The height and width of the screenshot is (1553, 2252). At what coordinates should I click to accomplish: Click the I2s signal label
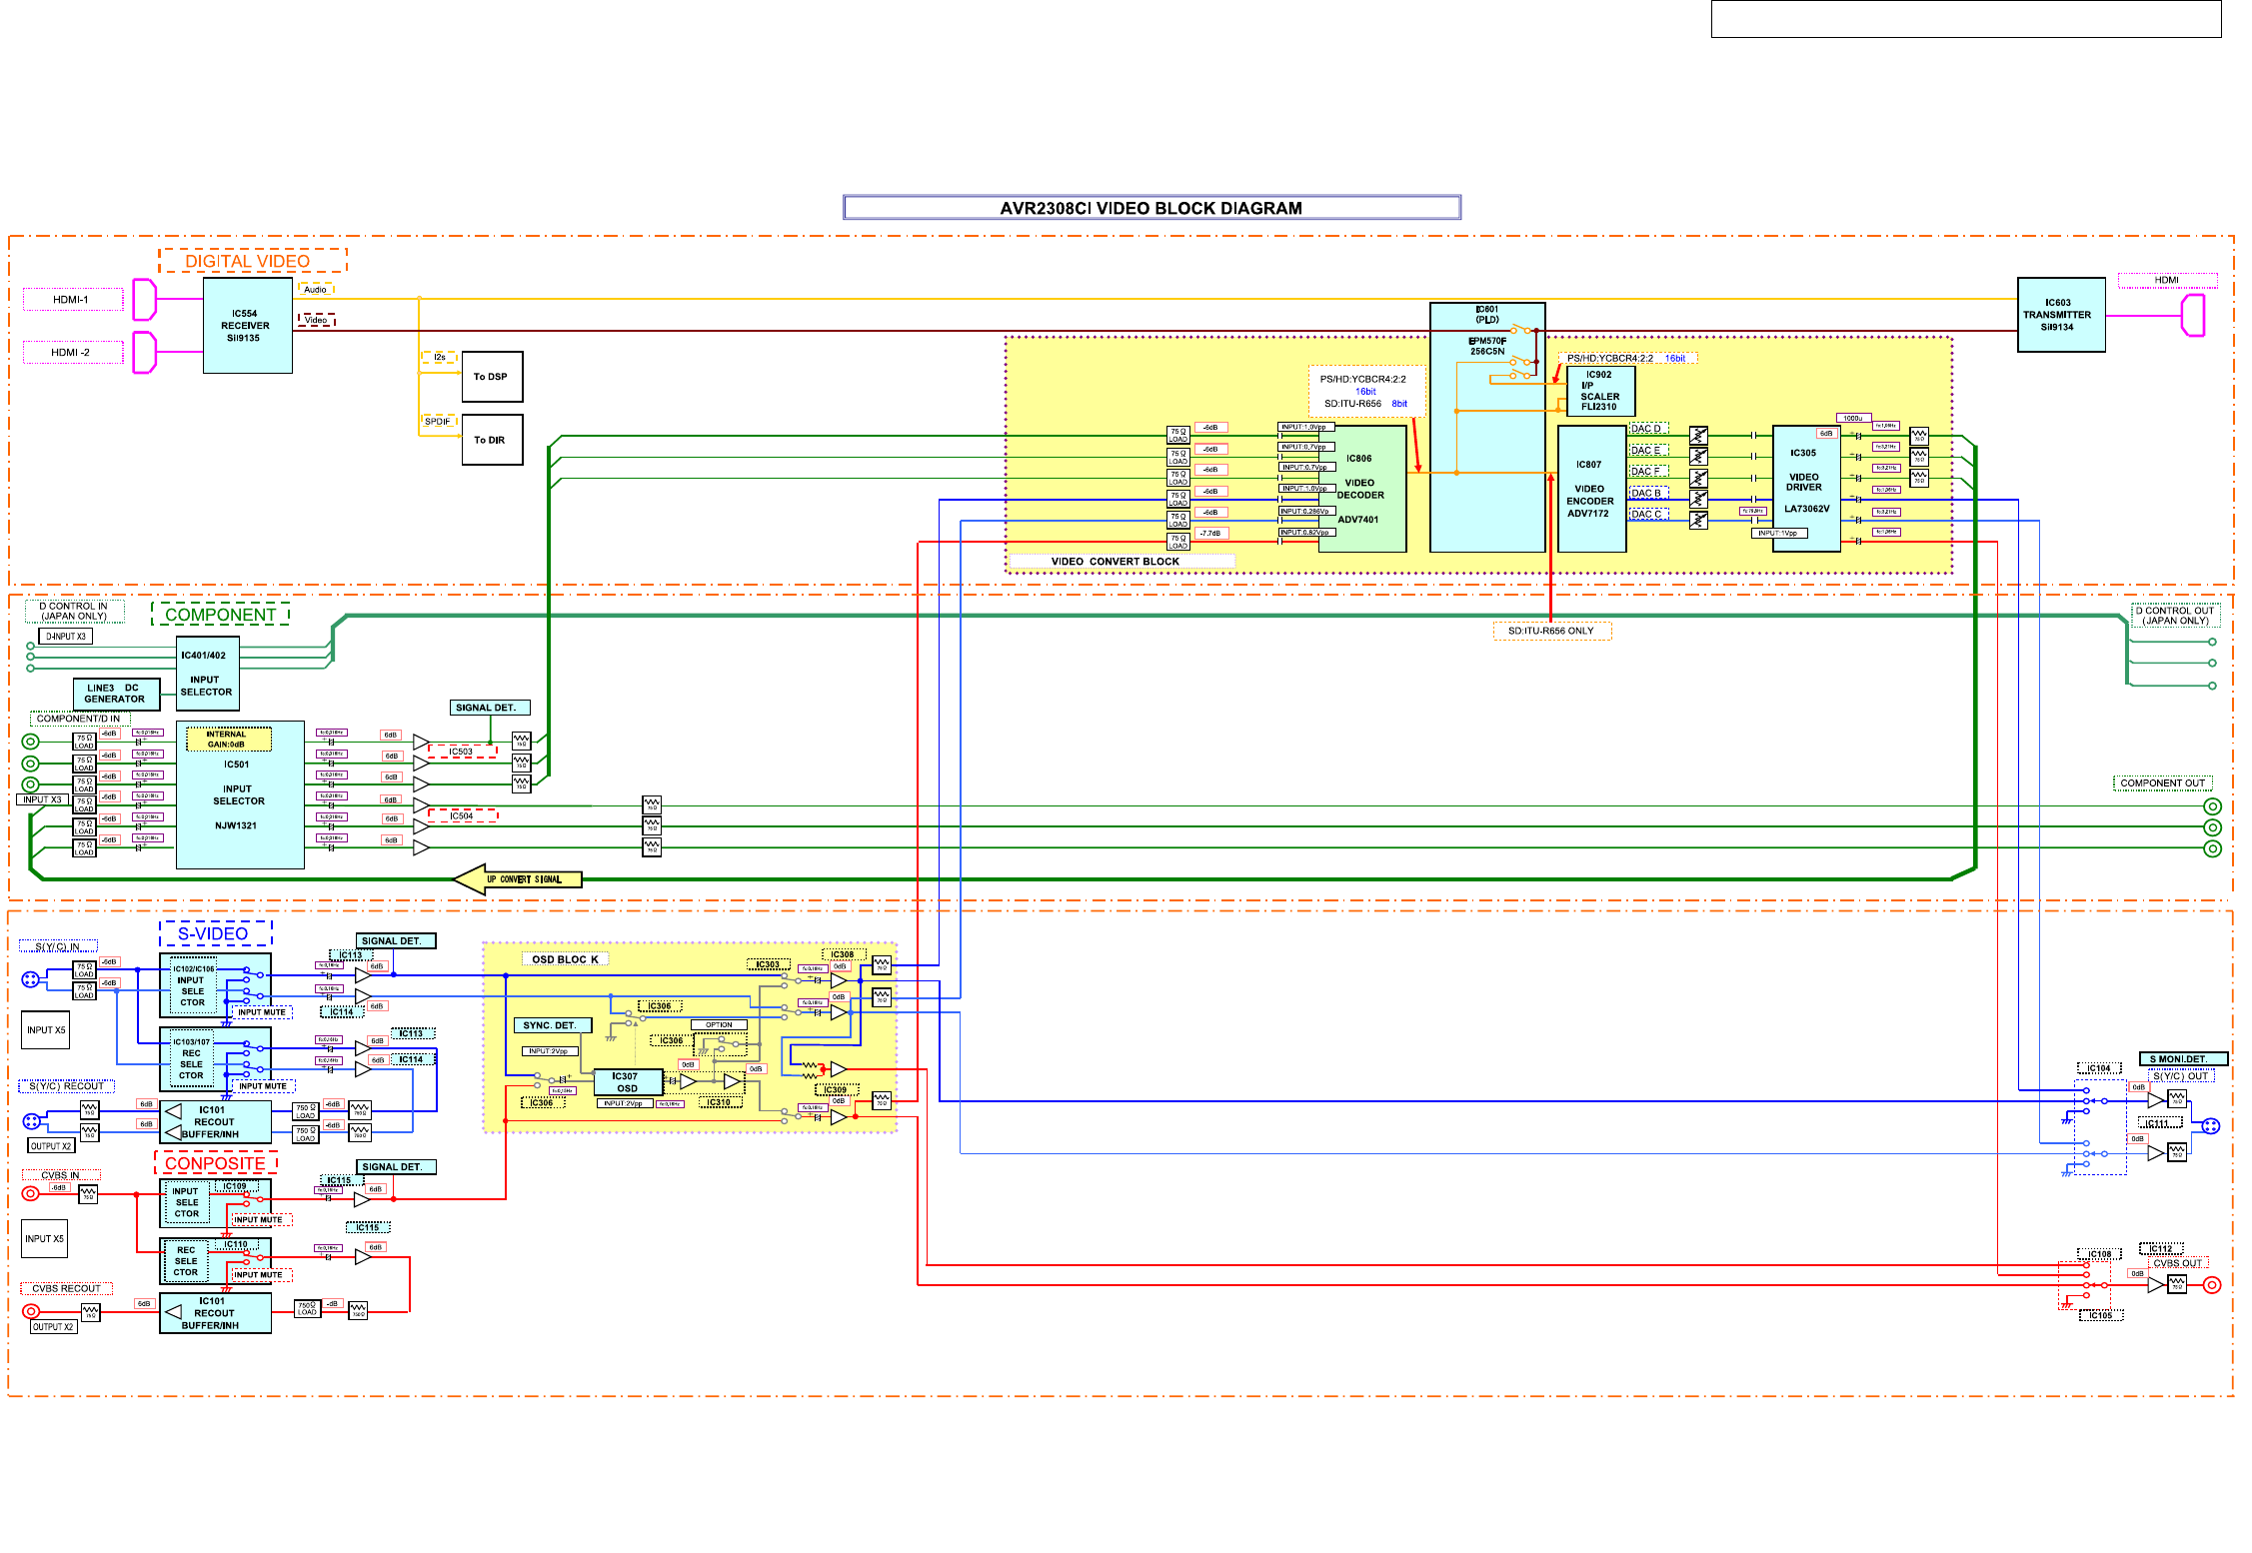click(440, 357)
